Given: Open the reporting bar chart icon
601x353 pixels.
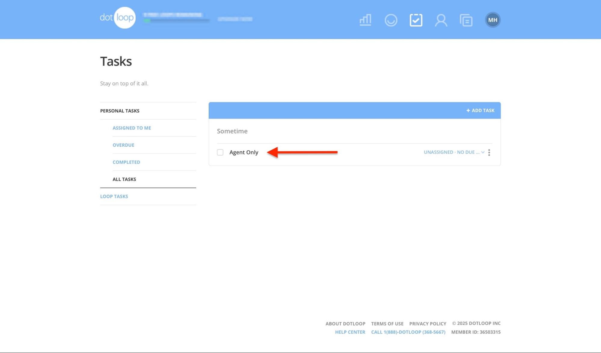Looking at the screenshot, I should pos(365,20).
